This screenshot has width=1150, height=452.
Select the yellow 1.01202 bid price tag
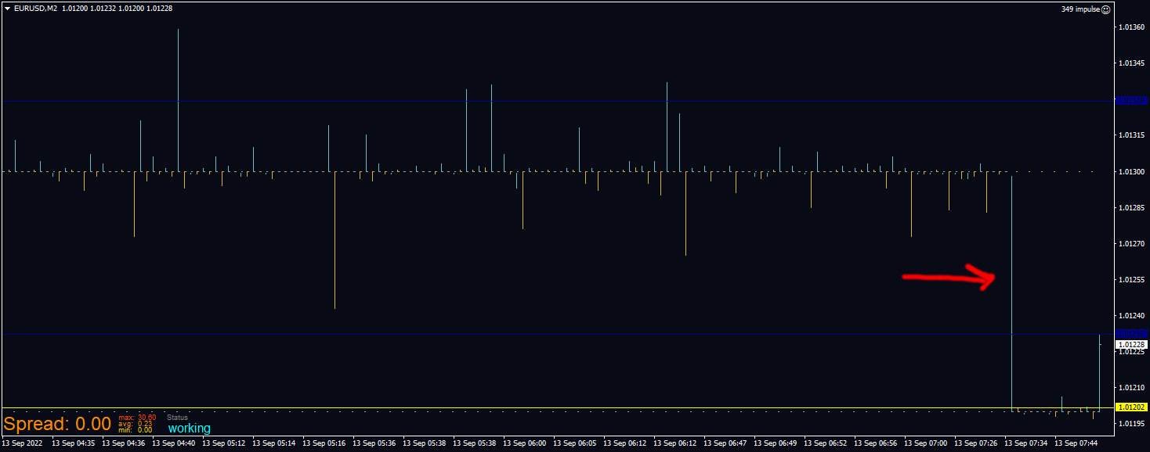pyautogui.click(x=1131, y=407)
